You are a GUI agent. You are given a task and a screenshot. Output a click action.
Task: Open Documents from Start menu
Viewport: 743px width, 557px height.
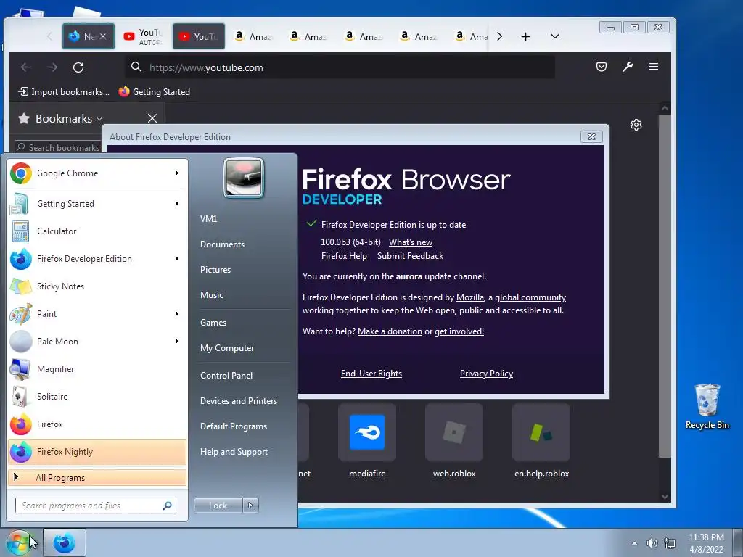tap(222, 244)
